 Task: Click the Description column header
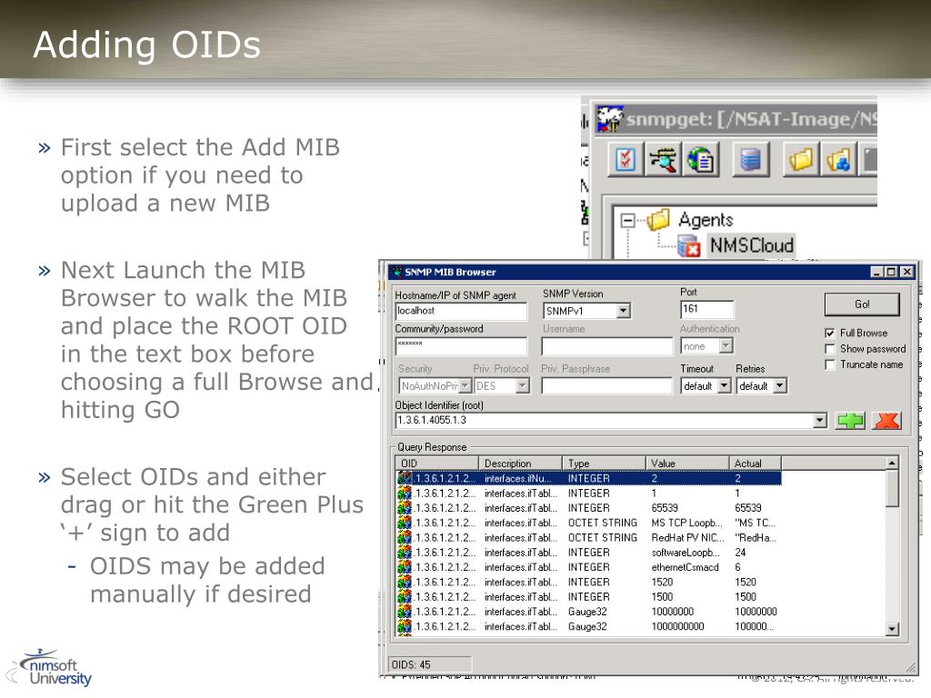click(x=520, y=463)
